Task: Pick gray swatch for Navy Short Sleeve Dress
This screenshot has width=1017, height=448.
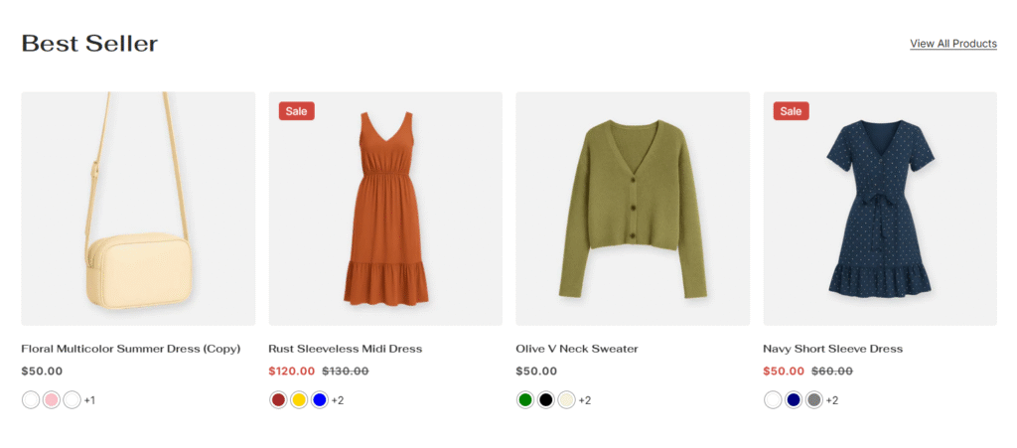Action: coord(814,400)
